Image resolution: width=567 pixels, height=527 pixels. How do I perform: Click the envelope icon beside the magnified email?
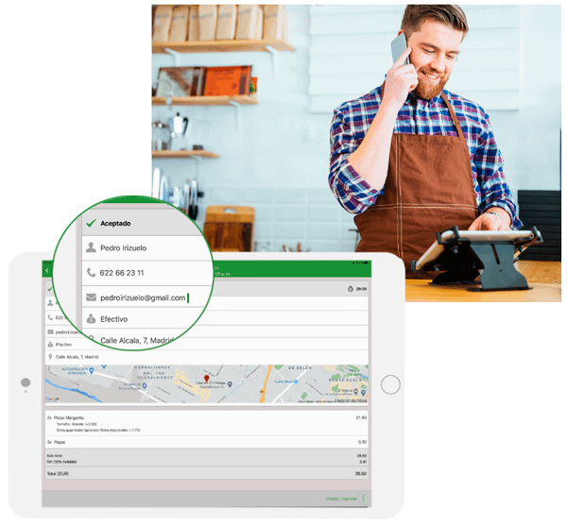[x=91, y=297]
